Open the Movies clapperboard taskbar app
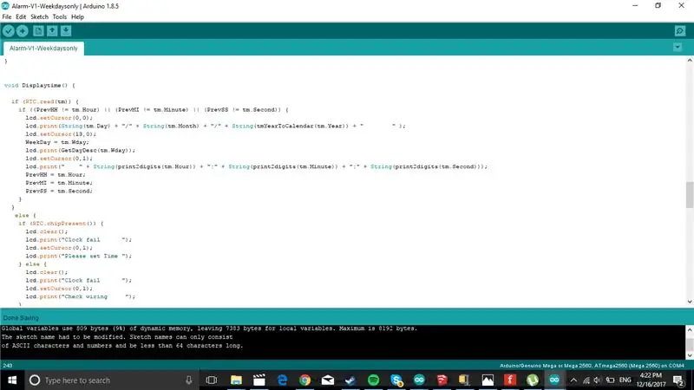This screenshot has height=390, width=694. click(259, 380)
